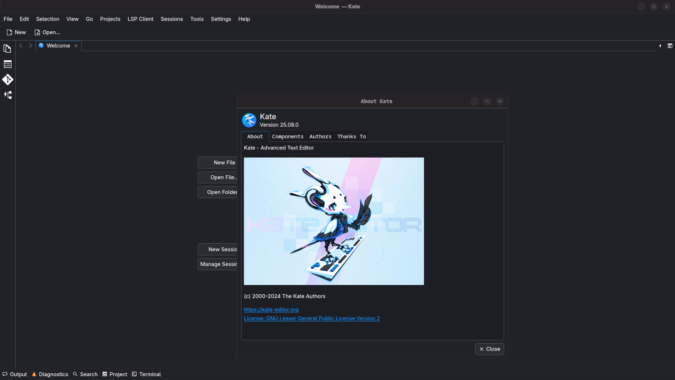Close About Kate dialog via title bar X

pos(500,101)
